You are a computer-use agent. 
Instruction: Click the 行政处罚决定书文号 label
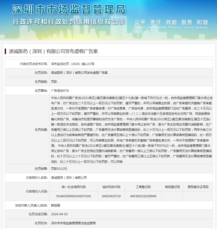[x=34, y=64]
